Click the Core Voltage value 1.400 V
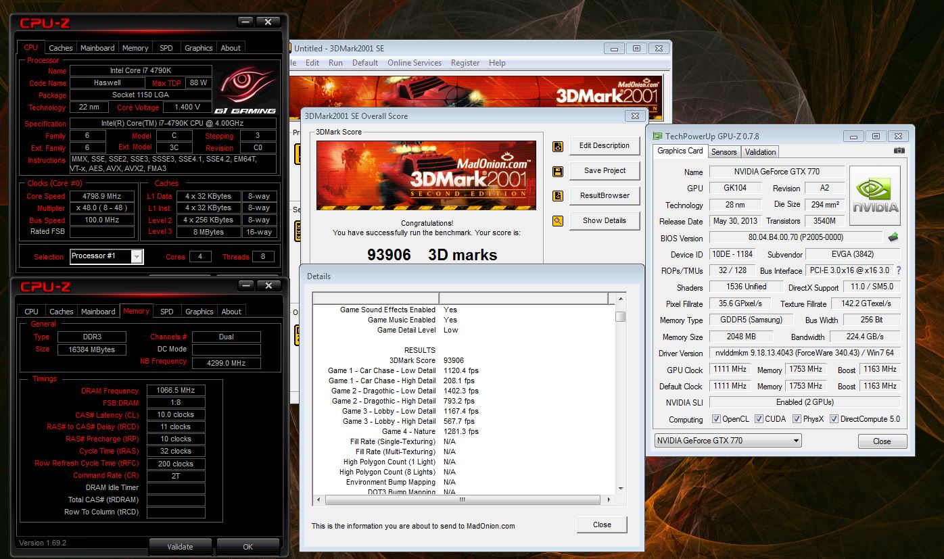Viewport: 944px width, 559px height. point(188,107)
